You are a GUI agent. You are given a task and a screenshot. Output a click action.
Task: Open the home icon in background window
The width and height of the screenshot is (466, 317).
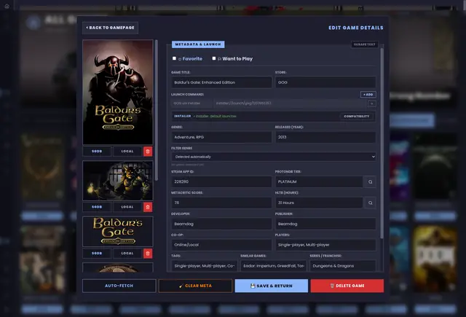(7, 6)
